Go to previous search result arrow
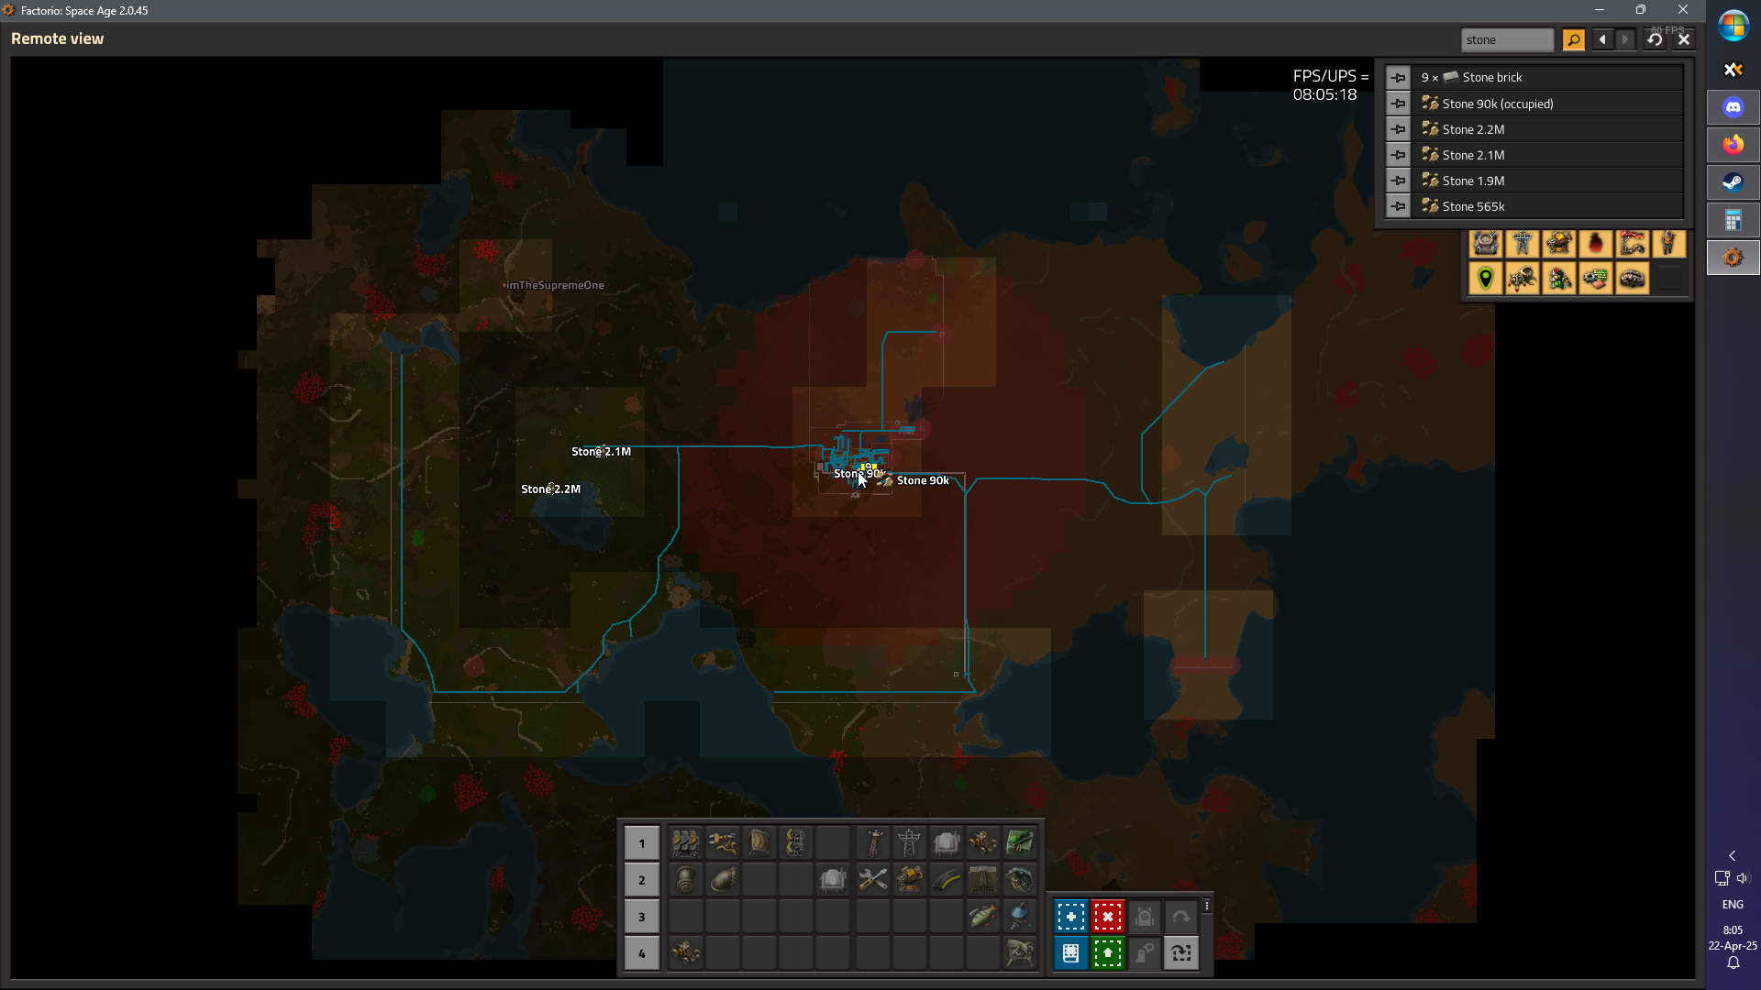The image size is (1761, 990). coord(1602,39)
